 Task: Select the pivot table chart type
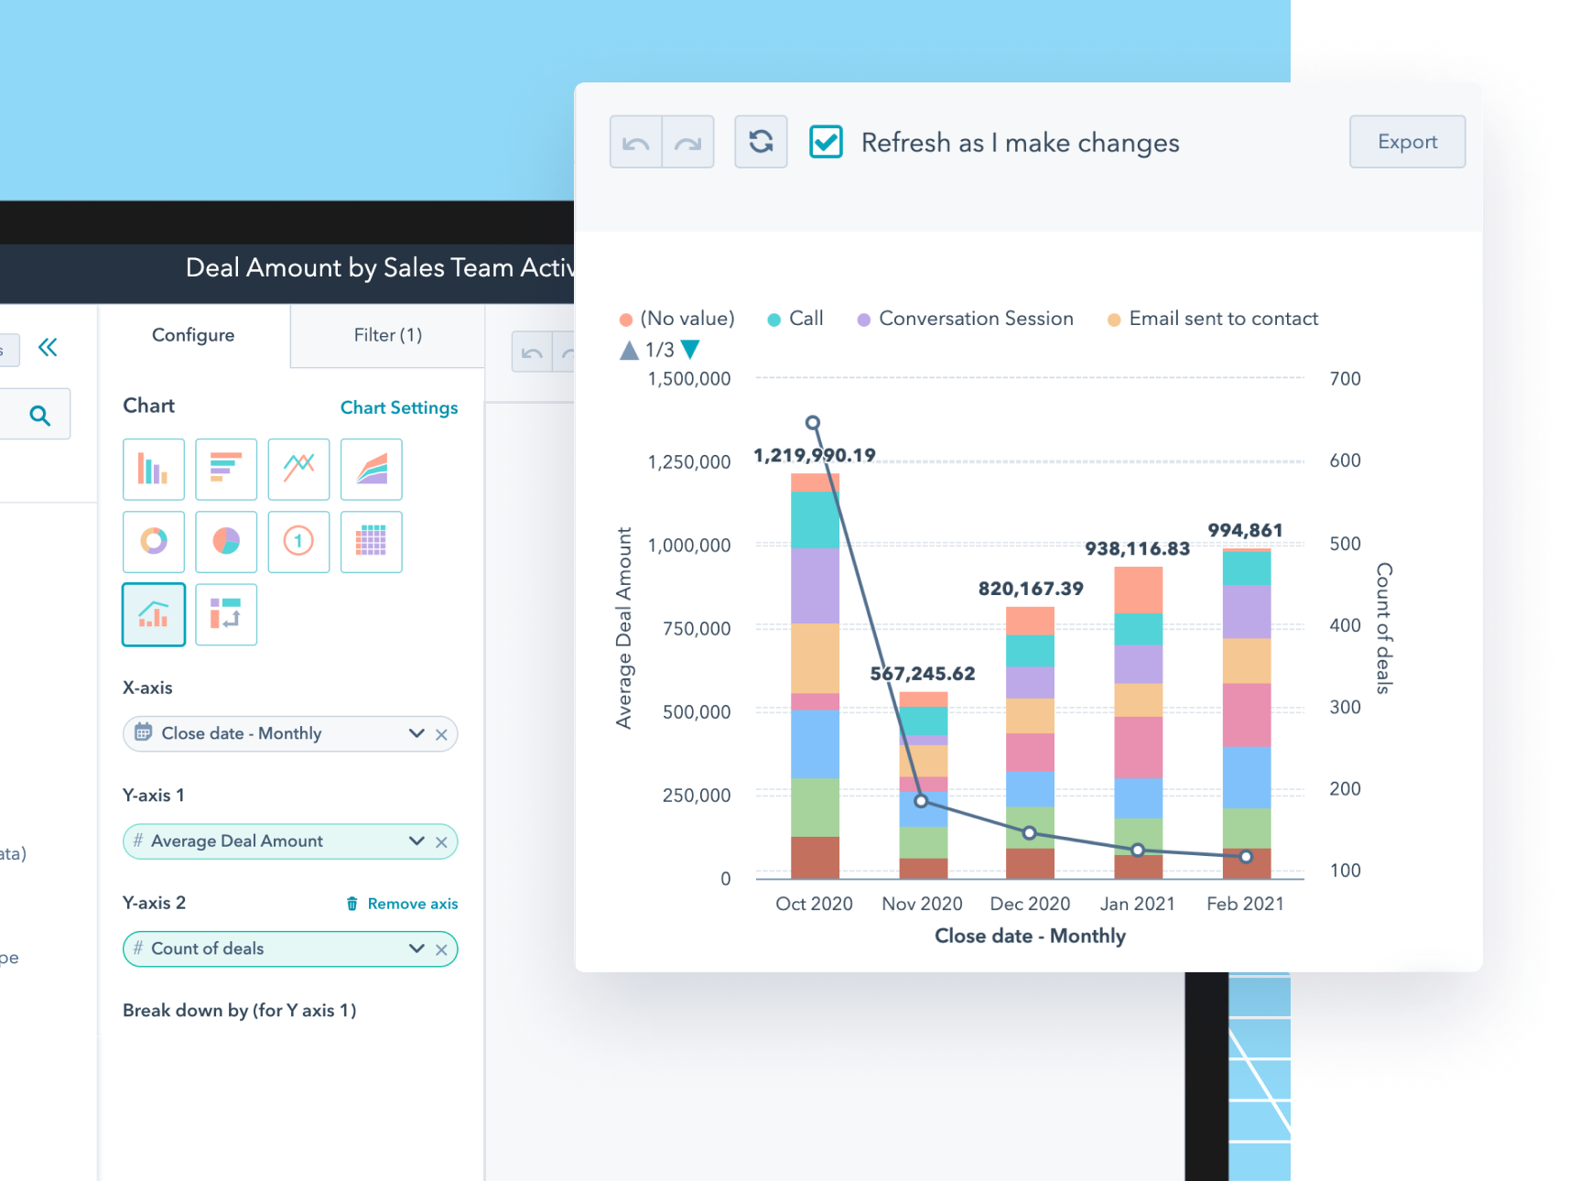tap(226, 614)
